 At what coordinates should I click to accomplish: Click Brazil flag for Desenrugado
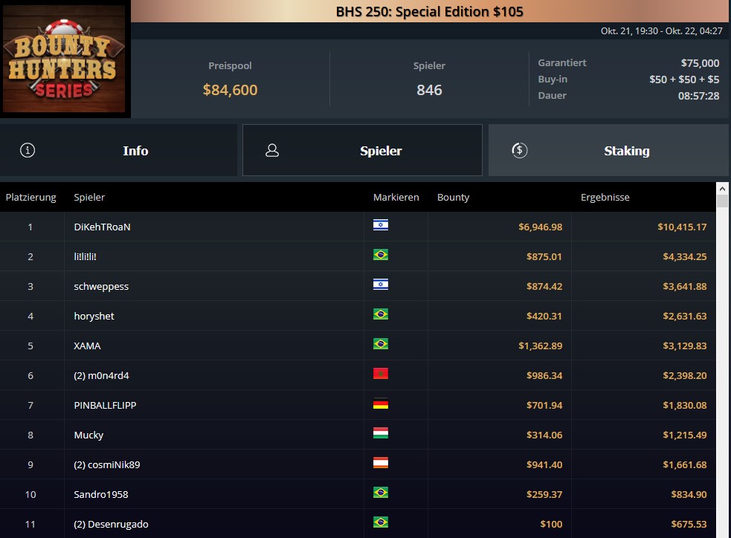(381, 522)
